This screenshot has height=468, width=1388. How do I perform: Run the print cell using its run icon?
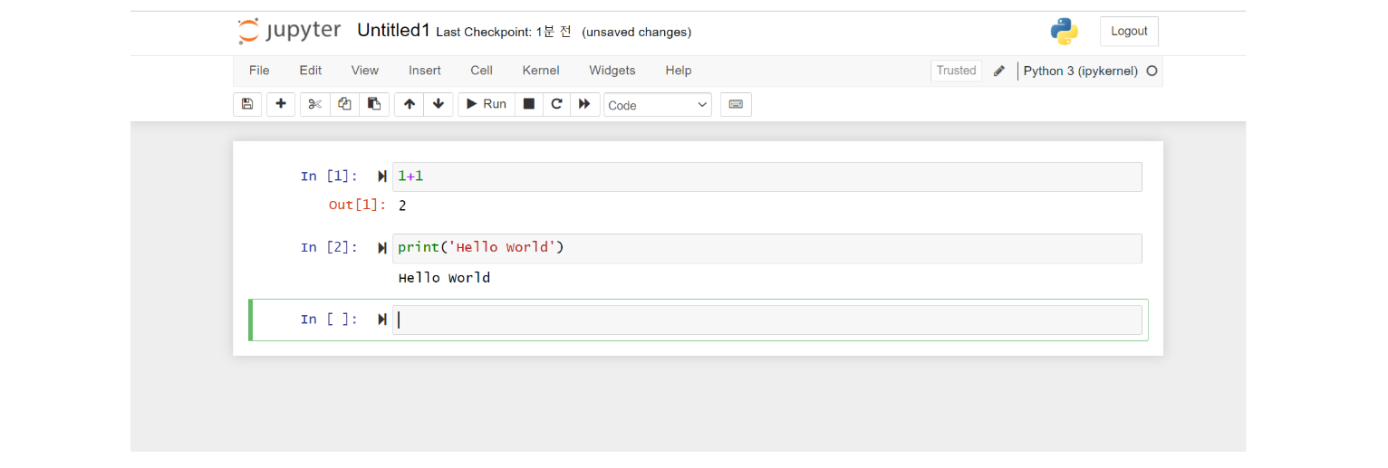(x=382, y=248)
